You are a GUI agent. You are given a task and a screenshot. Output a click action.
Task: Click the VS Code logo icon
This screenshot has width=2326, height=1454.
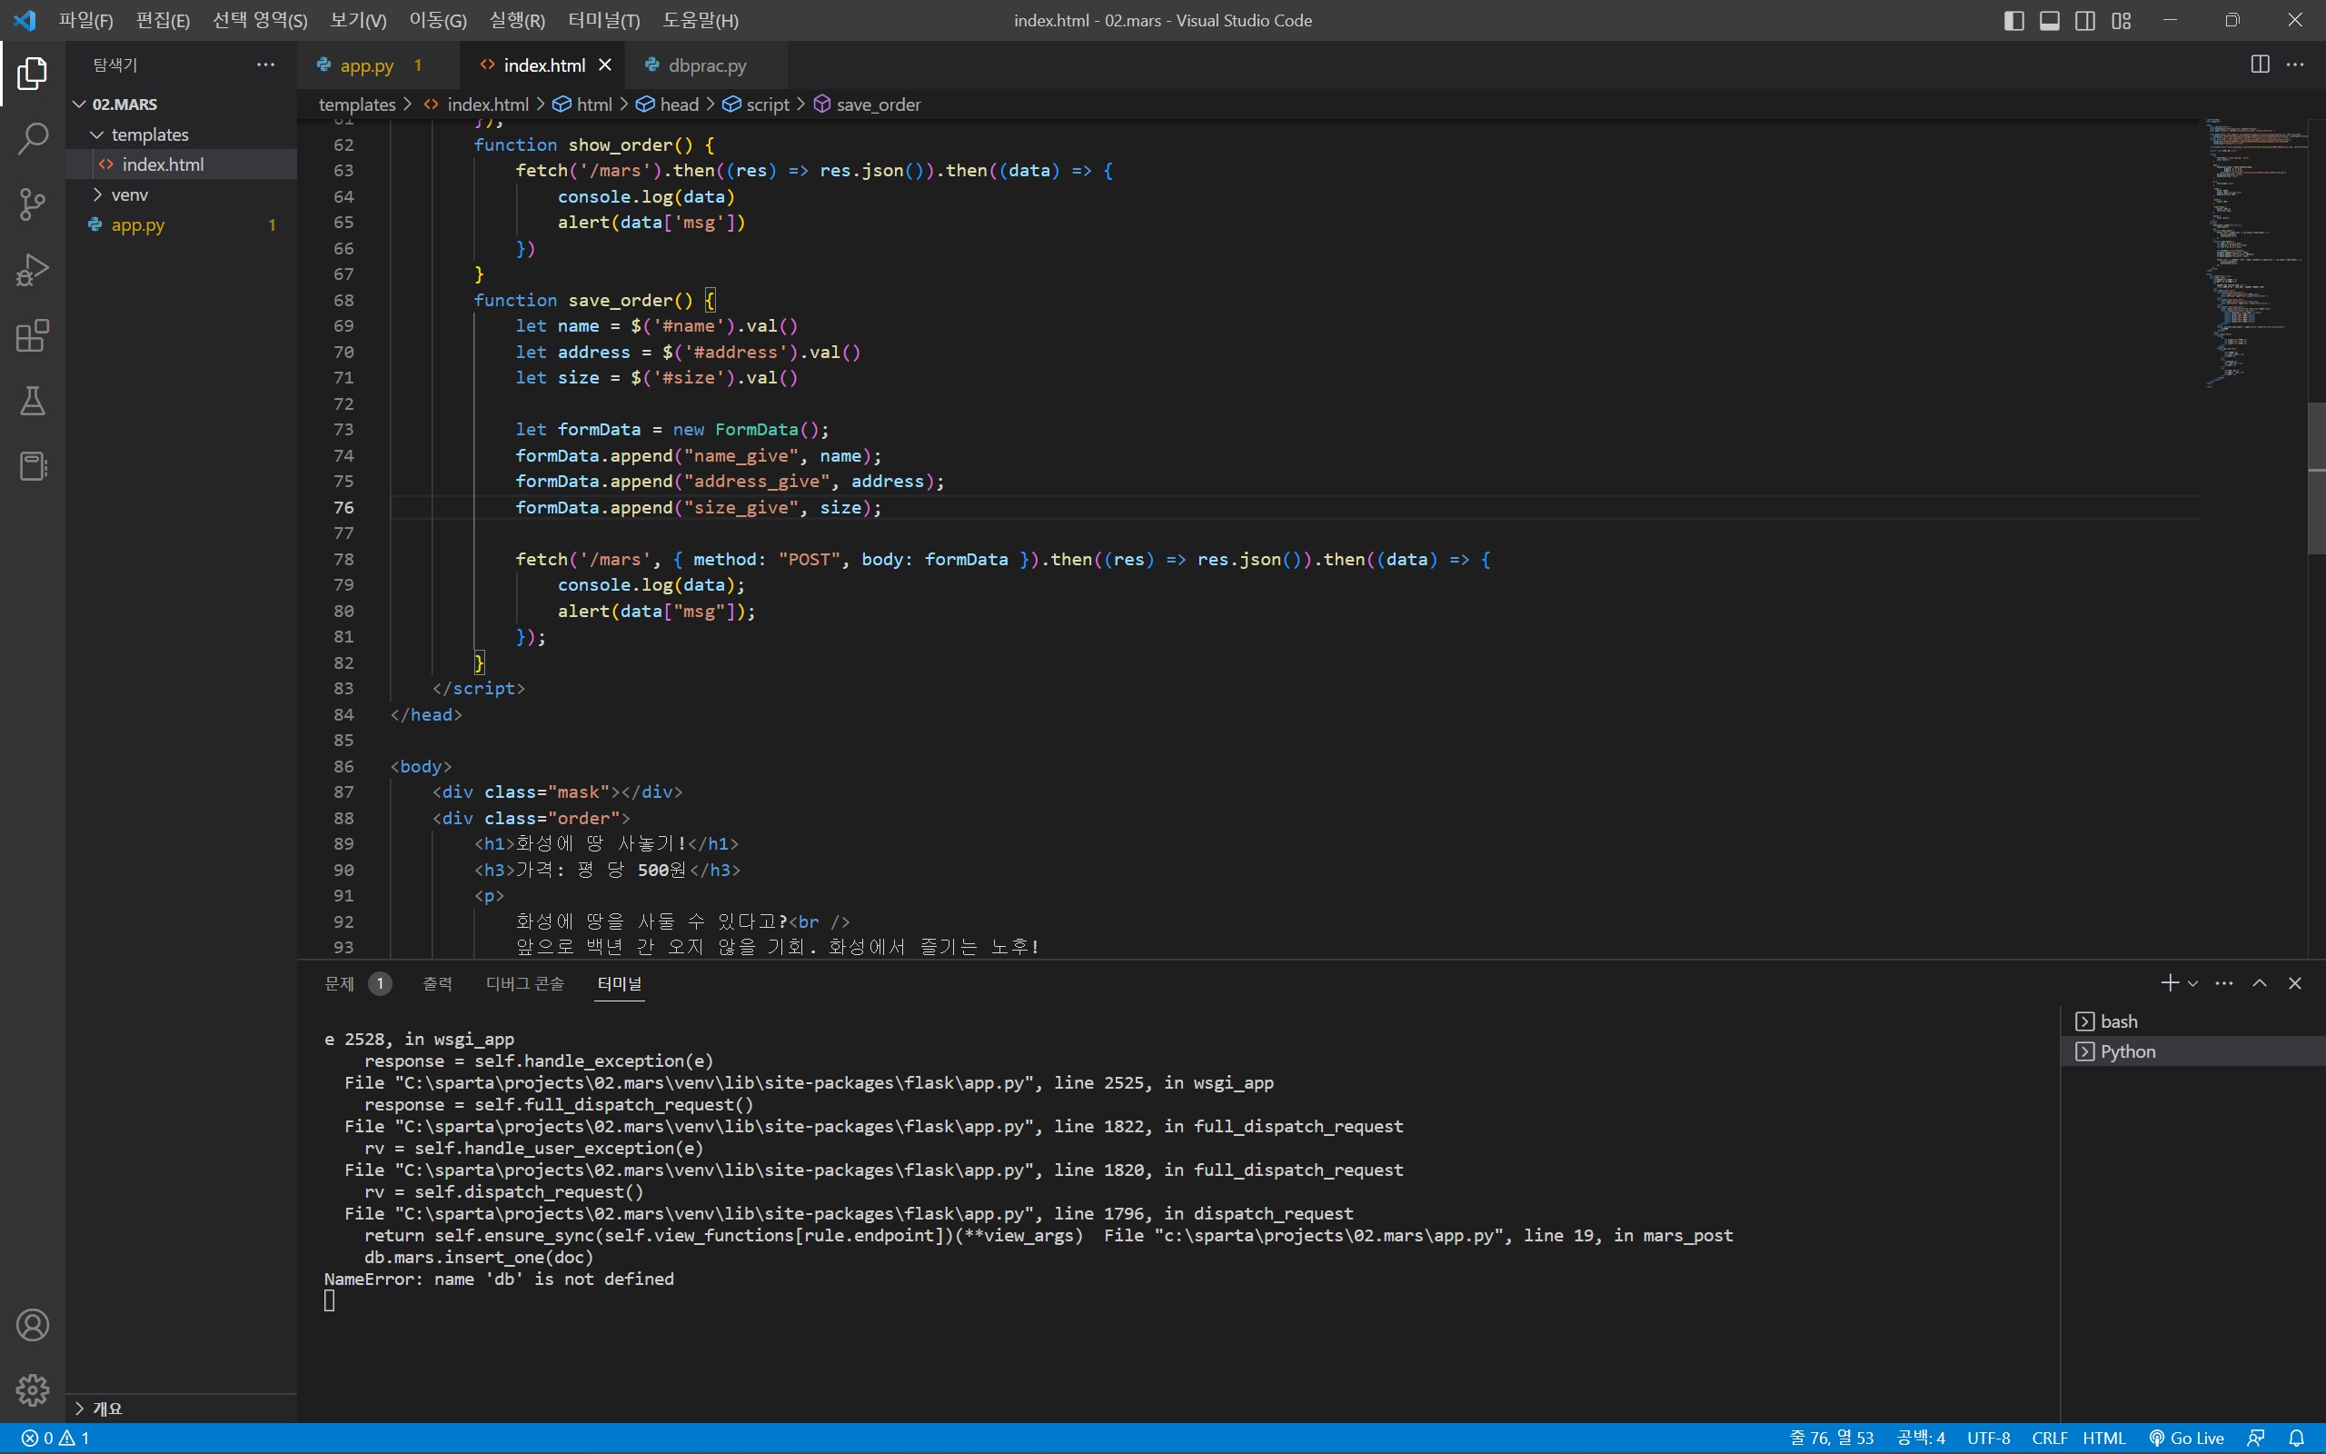25,20
